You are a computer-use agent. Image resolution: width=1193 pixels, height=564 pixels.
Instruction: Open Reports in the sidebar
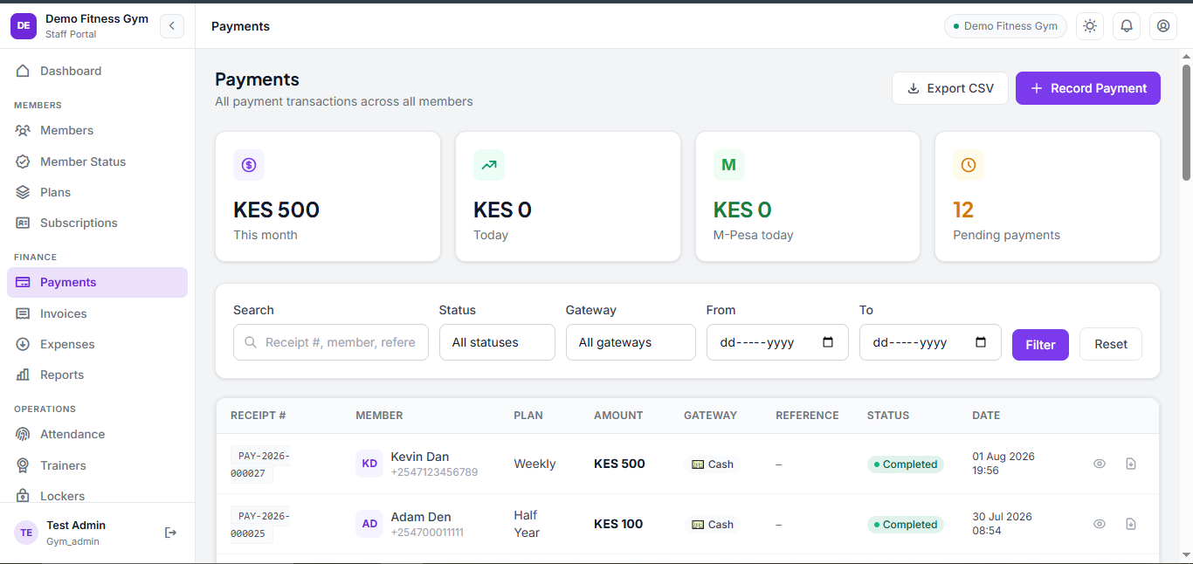(x=97, y=375)
